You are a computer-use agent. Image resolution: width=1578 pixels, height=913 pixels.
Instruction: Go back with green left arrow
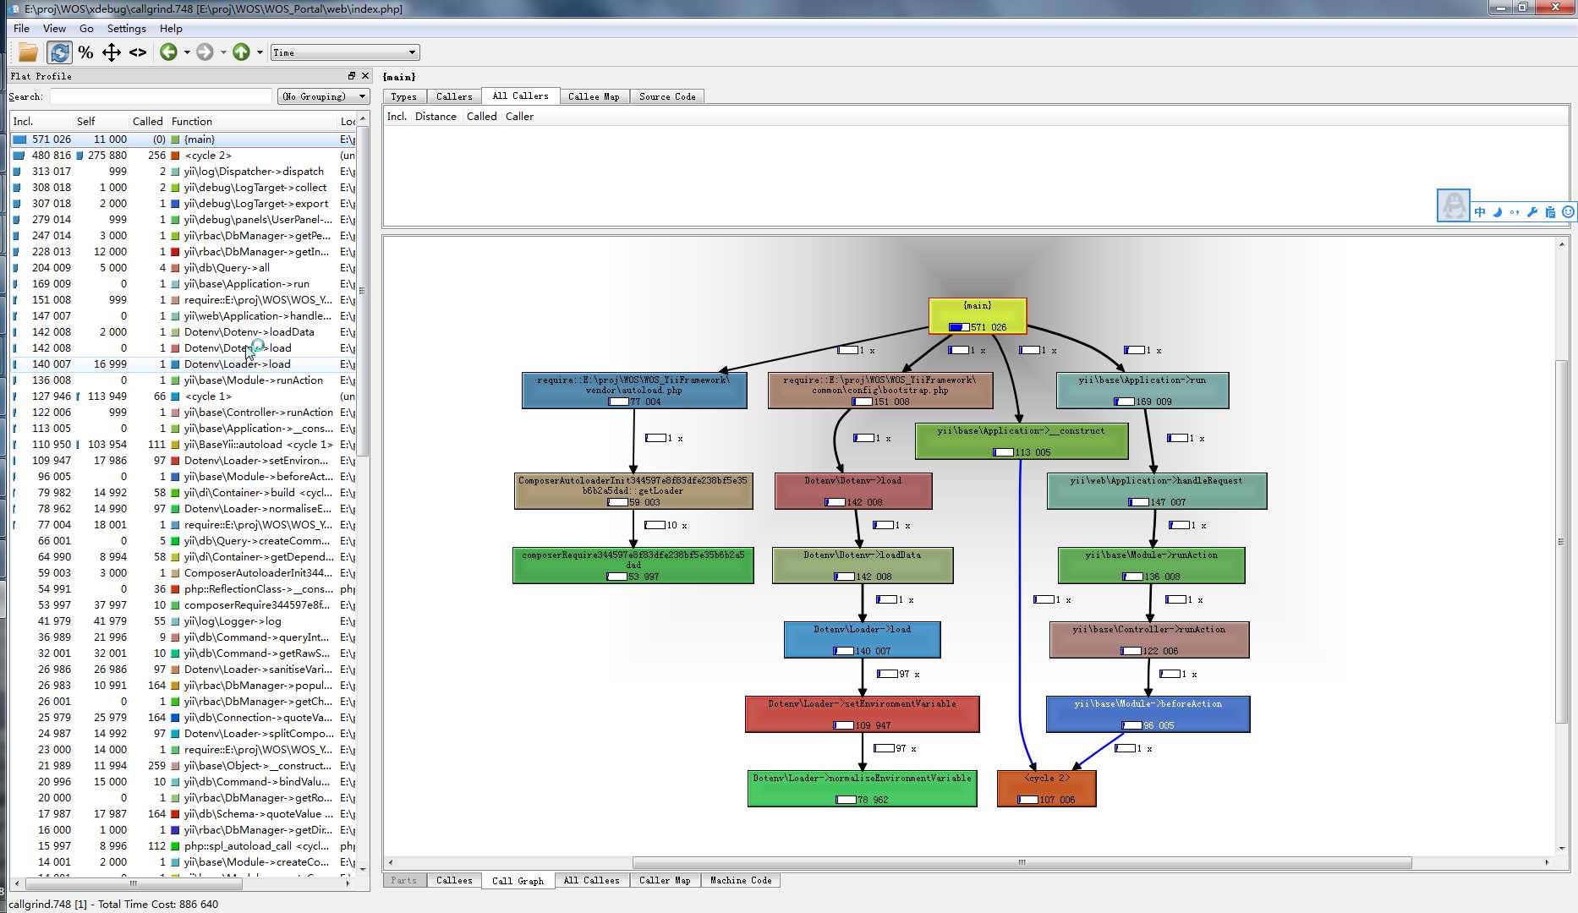[x=168, y=52]
